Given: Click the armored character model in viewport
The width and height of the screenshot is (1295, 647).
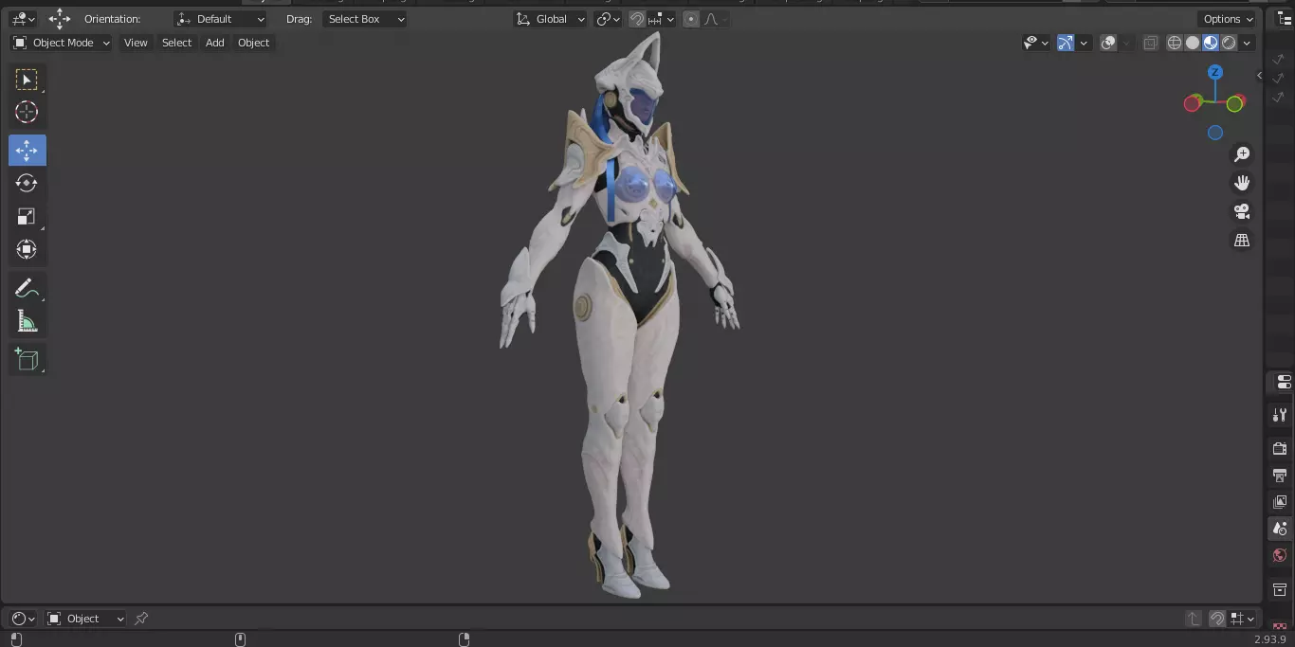Looking at the screenshot, I should pos(619,317).
